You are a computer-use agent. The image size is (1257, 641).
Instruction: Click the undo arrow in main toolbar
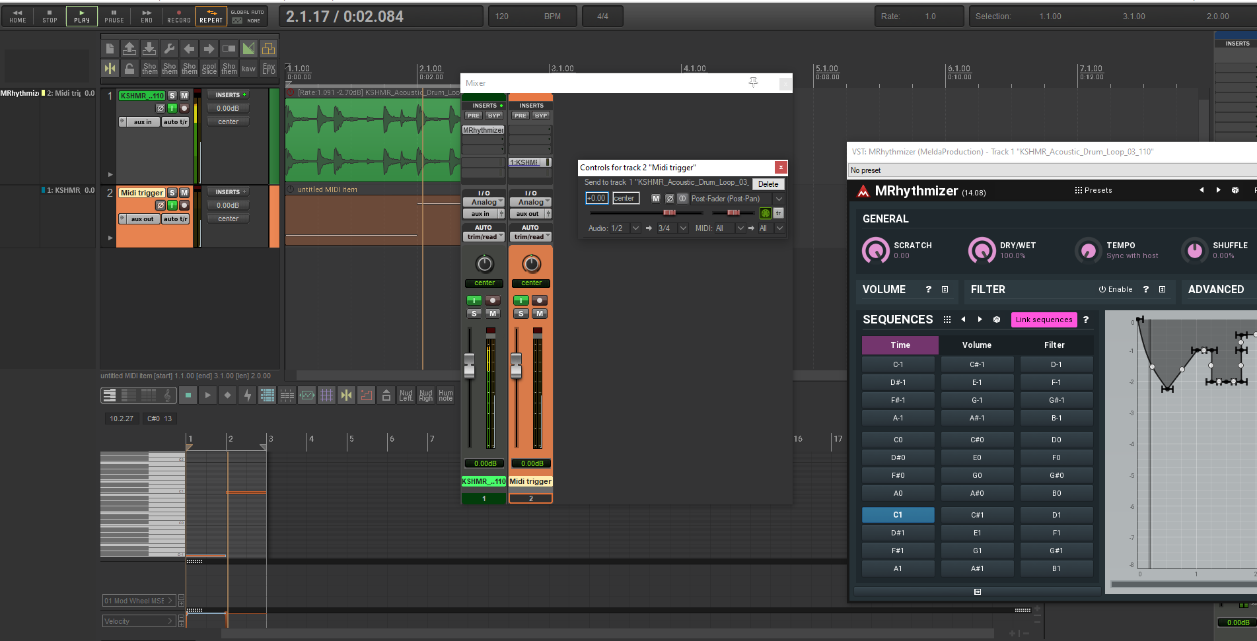pyautogui.click(x=189, y=48)
